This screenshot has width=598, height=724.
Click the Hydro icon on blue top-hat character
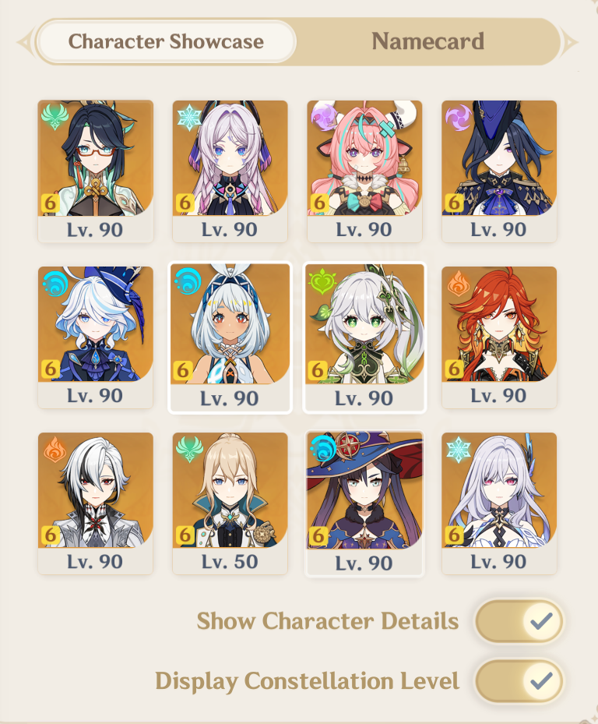[55, 283]
